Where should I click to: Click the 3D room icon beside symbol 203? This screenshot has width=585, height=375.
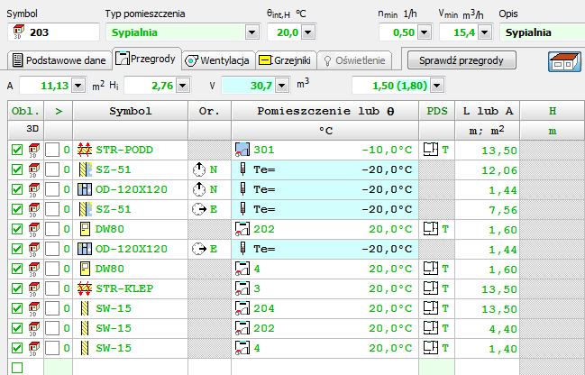[19, 32]
